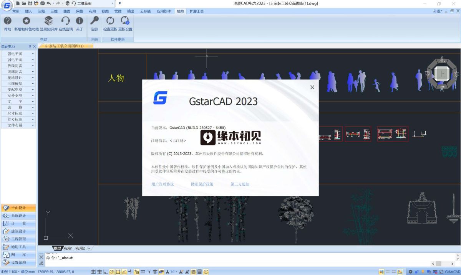The width and height of the screenshot is (461, 275).
Task: Click the 注册 key icon
Action: (x=94, y=21)
